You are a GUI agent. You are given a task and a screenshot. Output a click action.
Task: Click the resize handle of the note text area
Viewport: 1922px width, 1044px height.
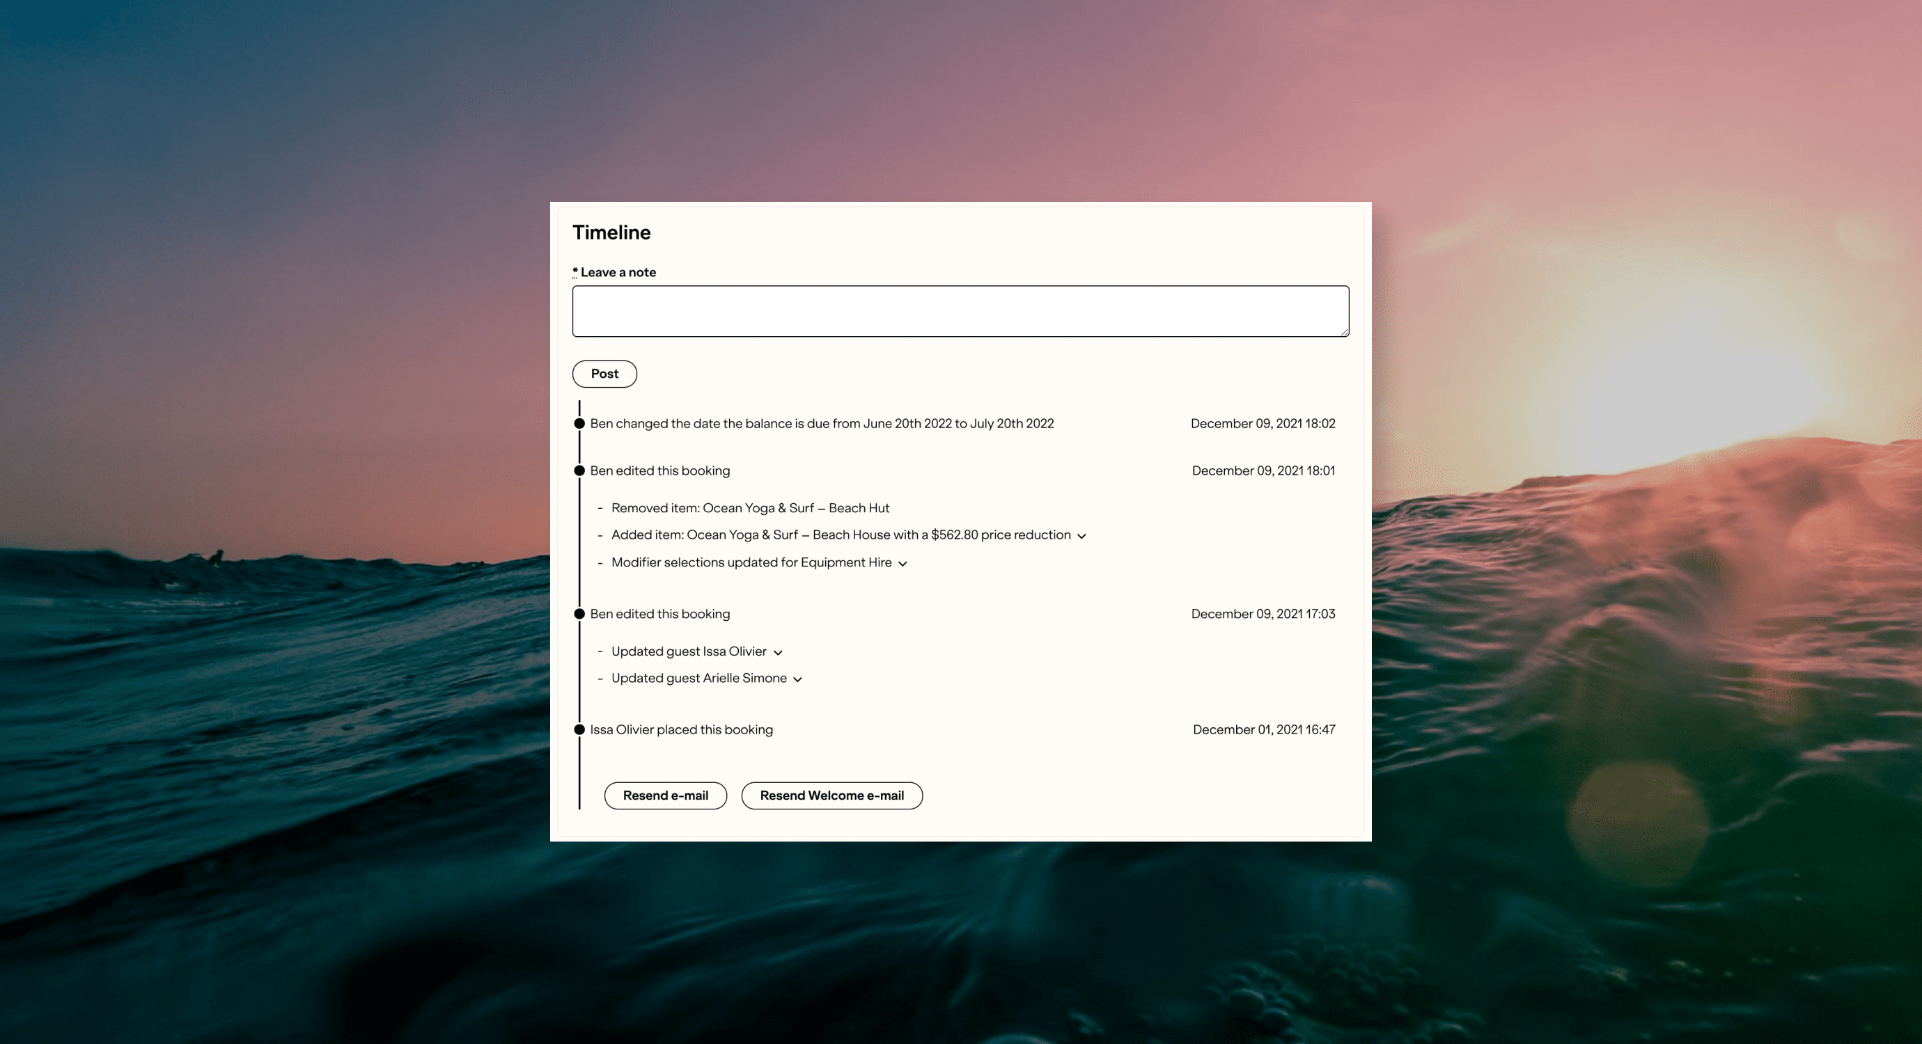[x=1344, y=332]
